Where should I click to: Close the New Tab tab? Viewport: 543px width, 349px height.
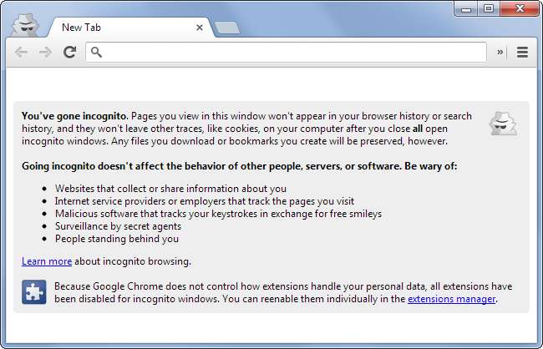coord(199,28)
